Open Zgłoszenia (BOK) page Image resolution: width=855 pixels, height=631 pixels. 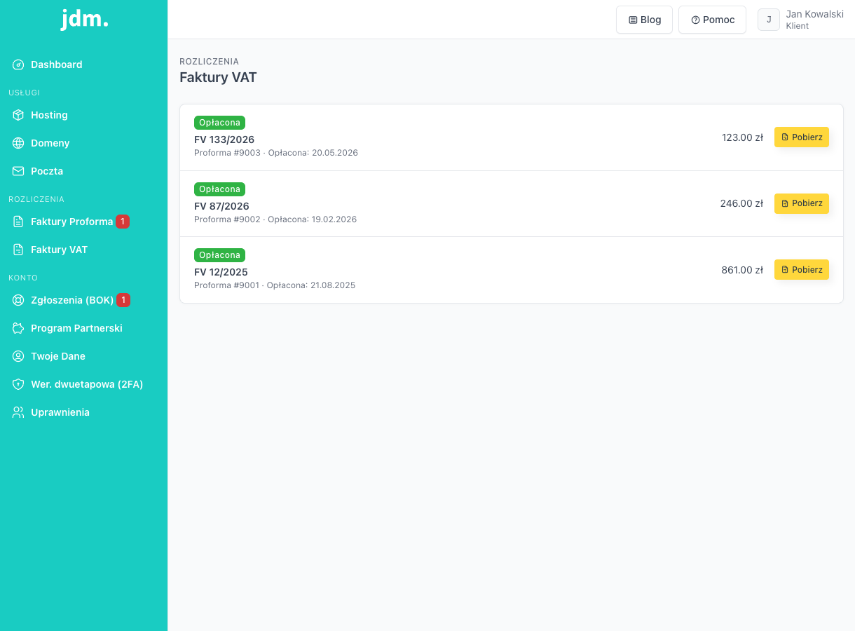click(83, 300)
